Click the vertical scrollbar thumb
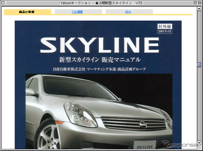Viewport: 203px width, 151px height. coord(199,64)
